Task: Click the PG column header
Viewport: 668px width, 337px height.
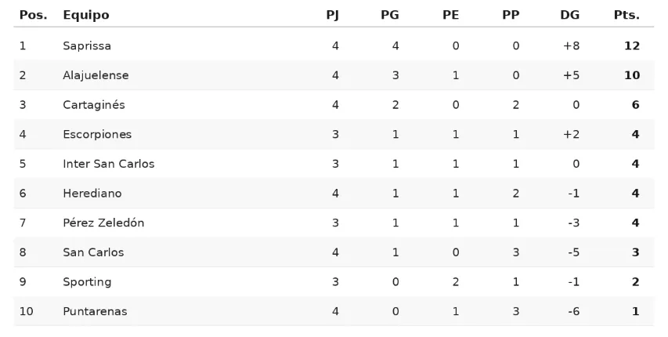Action: (x=390, y=15)
